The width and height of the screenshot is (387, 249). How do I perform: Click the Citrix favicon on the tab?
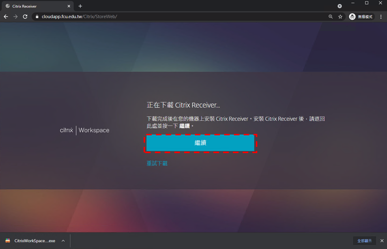click(x=8, y=6)
